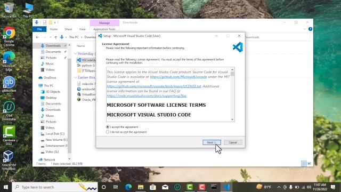Viewport: 341px width, 192px height.
Task: Open 3D Objects folder in tree
Action: point(53,92)
